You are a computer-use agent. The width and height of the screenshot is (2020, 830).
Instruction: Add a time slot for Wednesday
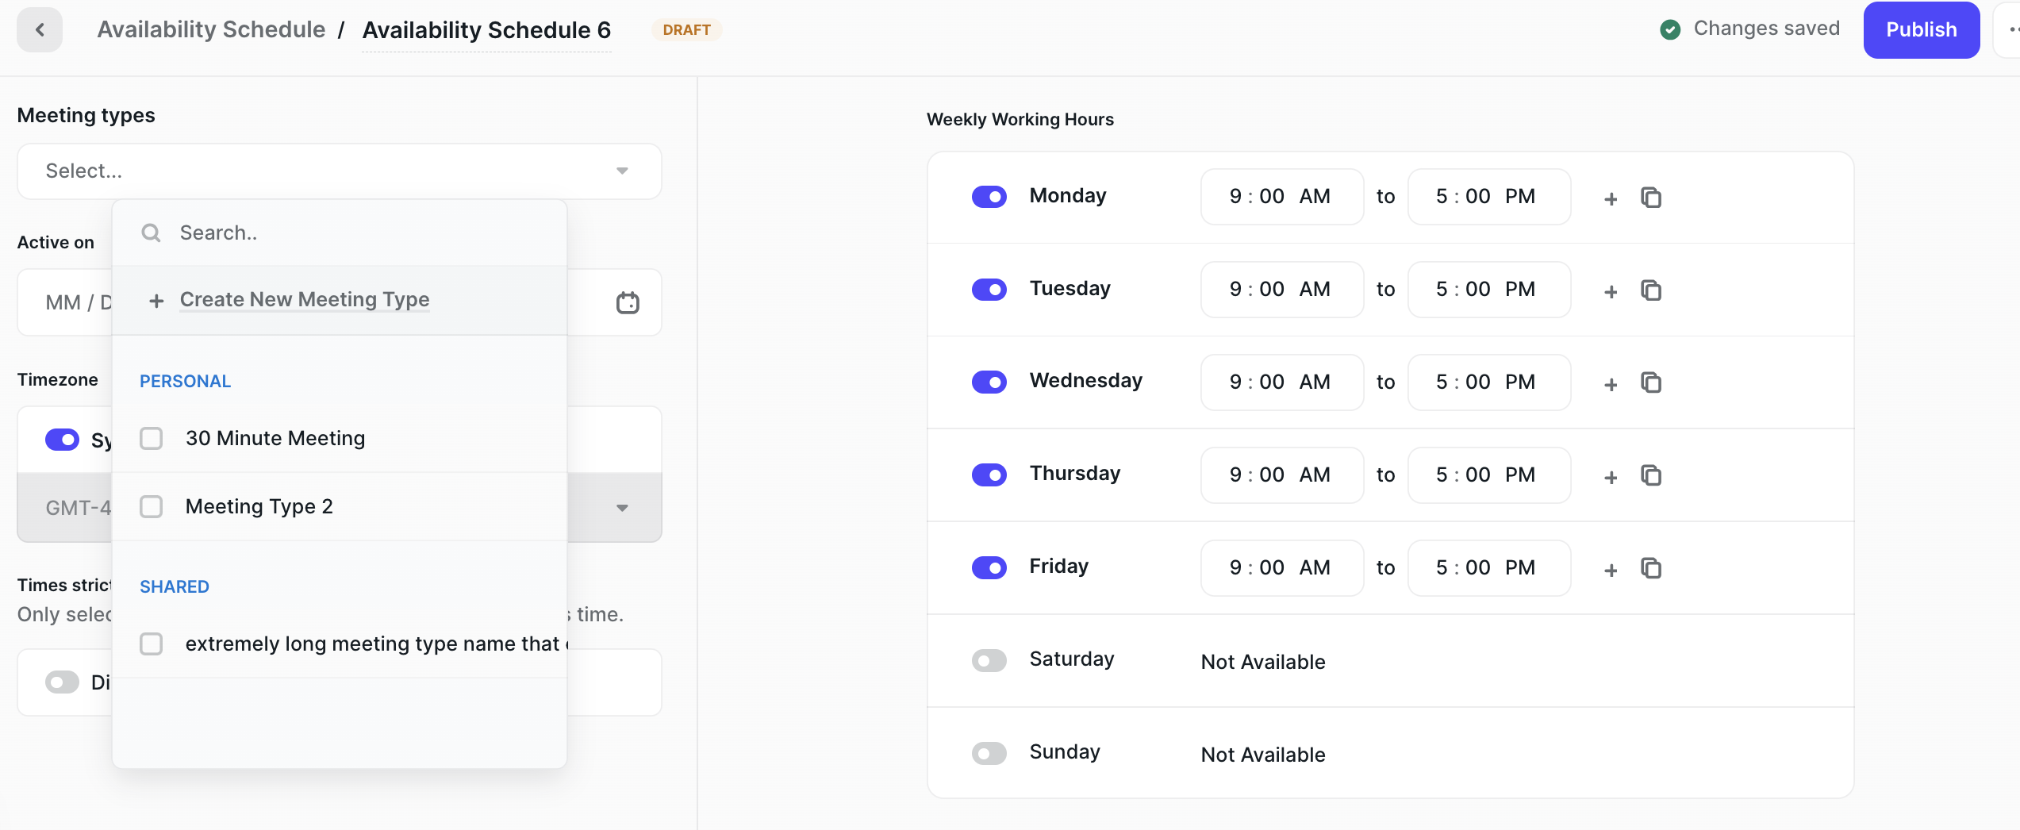(x=1610, y=384)
